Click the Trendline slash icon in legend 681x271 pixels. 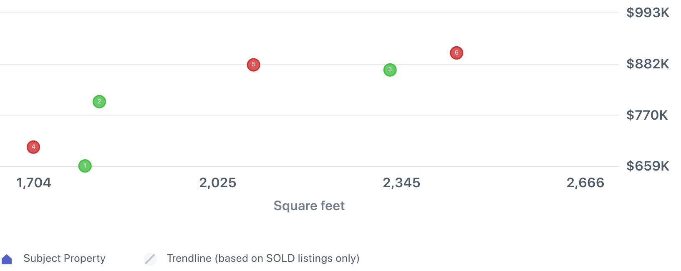[x=150, y=259]
